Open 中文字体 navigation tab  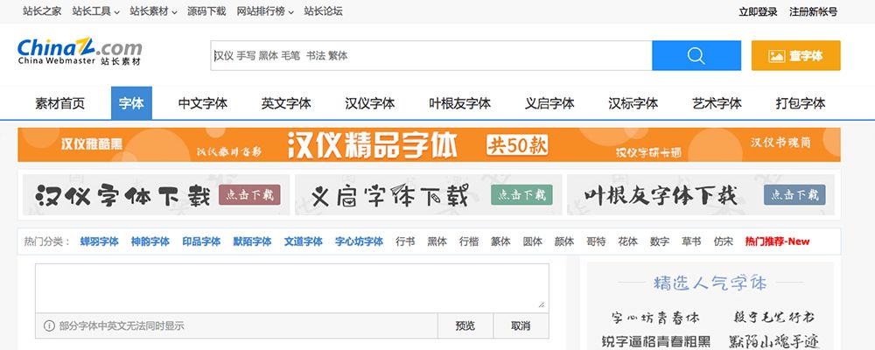click(203, 103)
